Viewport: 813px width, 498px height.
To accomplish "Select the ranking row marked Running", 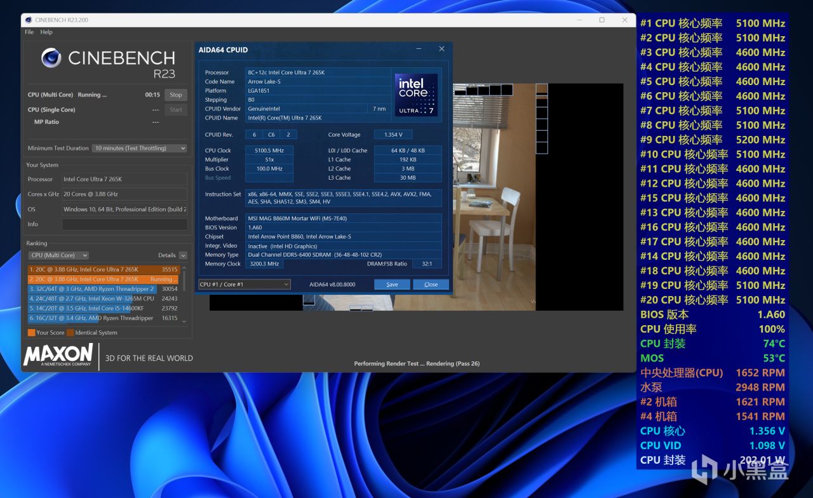I will [103, 279].
